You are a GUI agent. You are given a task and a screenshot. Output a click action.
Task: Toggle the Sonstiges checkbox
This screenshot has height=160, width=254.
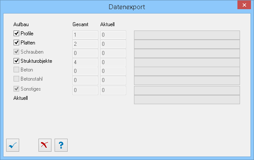16,89
